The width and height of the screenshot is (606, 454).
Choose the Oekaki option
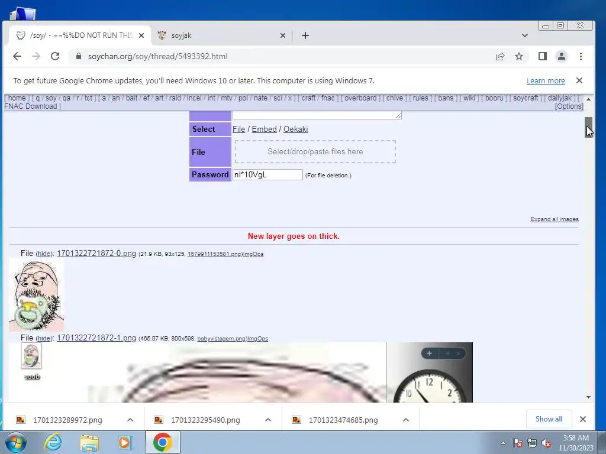tap(296, 129)
